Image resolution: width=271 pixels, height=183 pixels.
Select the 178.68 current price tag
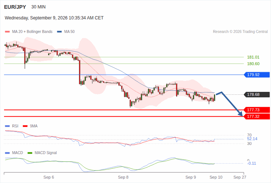(x=257, y=94)
